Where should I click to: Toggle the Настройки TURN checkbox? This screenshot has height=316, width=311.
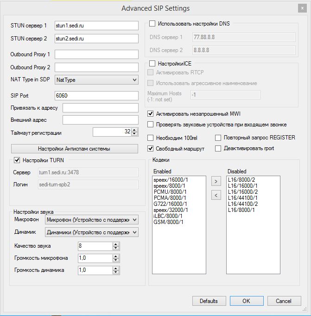click(18, 160)
